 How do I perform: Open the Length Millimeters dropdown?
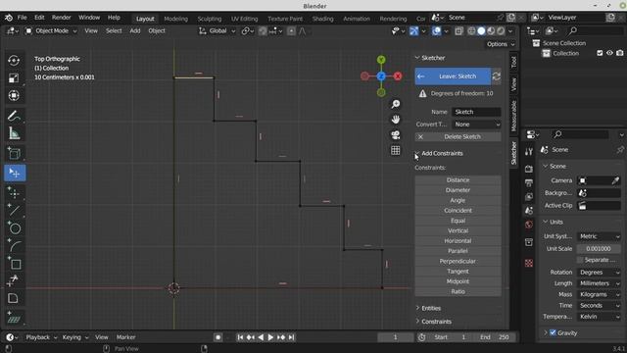click(599, 283)
